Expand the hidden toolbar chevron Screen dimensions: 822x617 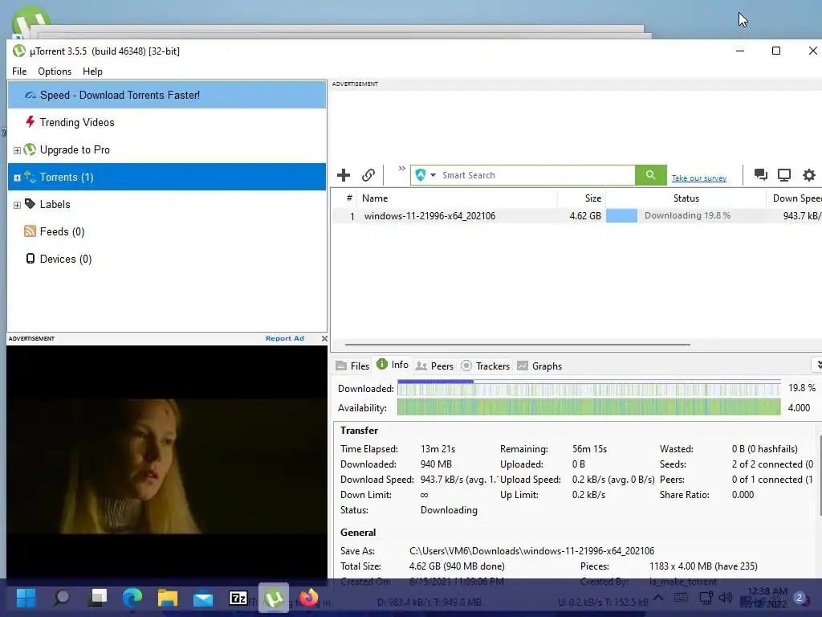(401, 169)
